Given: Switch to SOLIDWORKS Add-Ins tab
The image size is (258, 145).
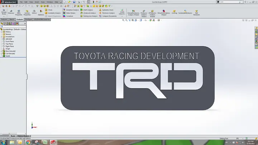Looking at the screenshot, I should (x=42, y=20).
